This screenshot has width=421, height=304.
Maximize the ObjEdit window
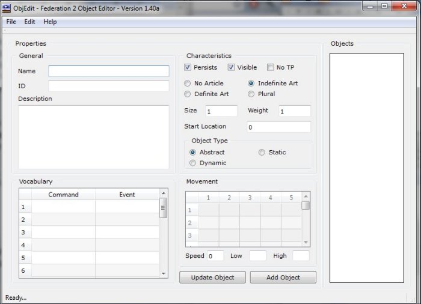384,6
